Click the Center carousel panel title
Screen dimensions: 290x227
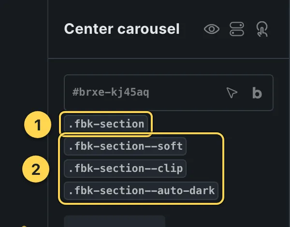pyautogui.click(x=122, y=29)
